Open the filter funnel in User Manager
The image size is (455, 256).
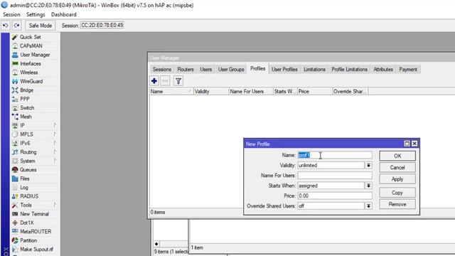[x=178, y=81]
